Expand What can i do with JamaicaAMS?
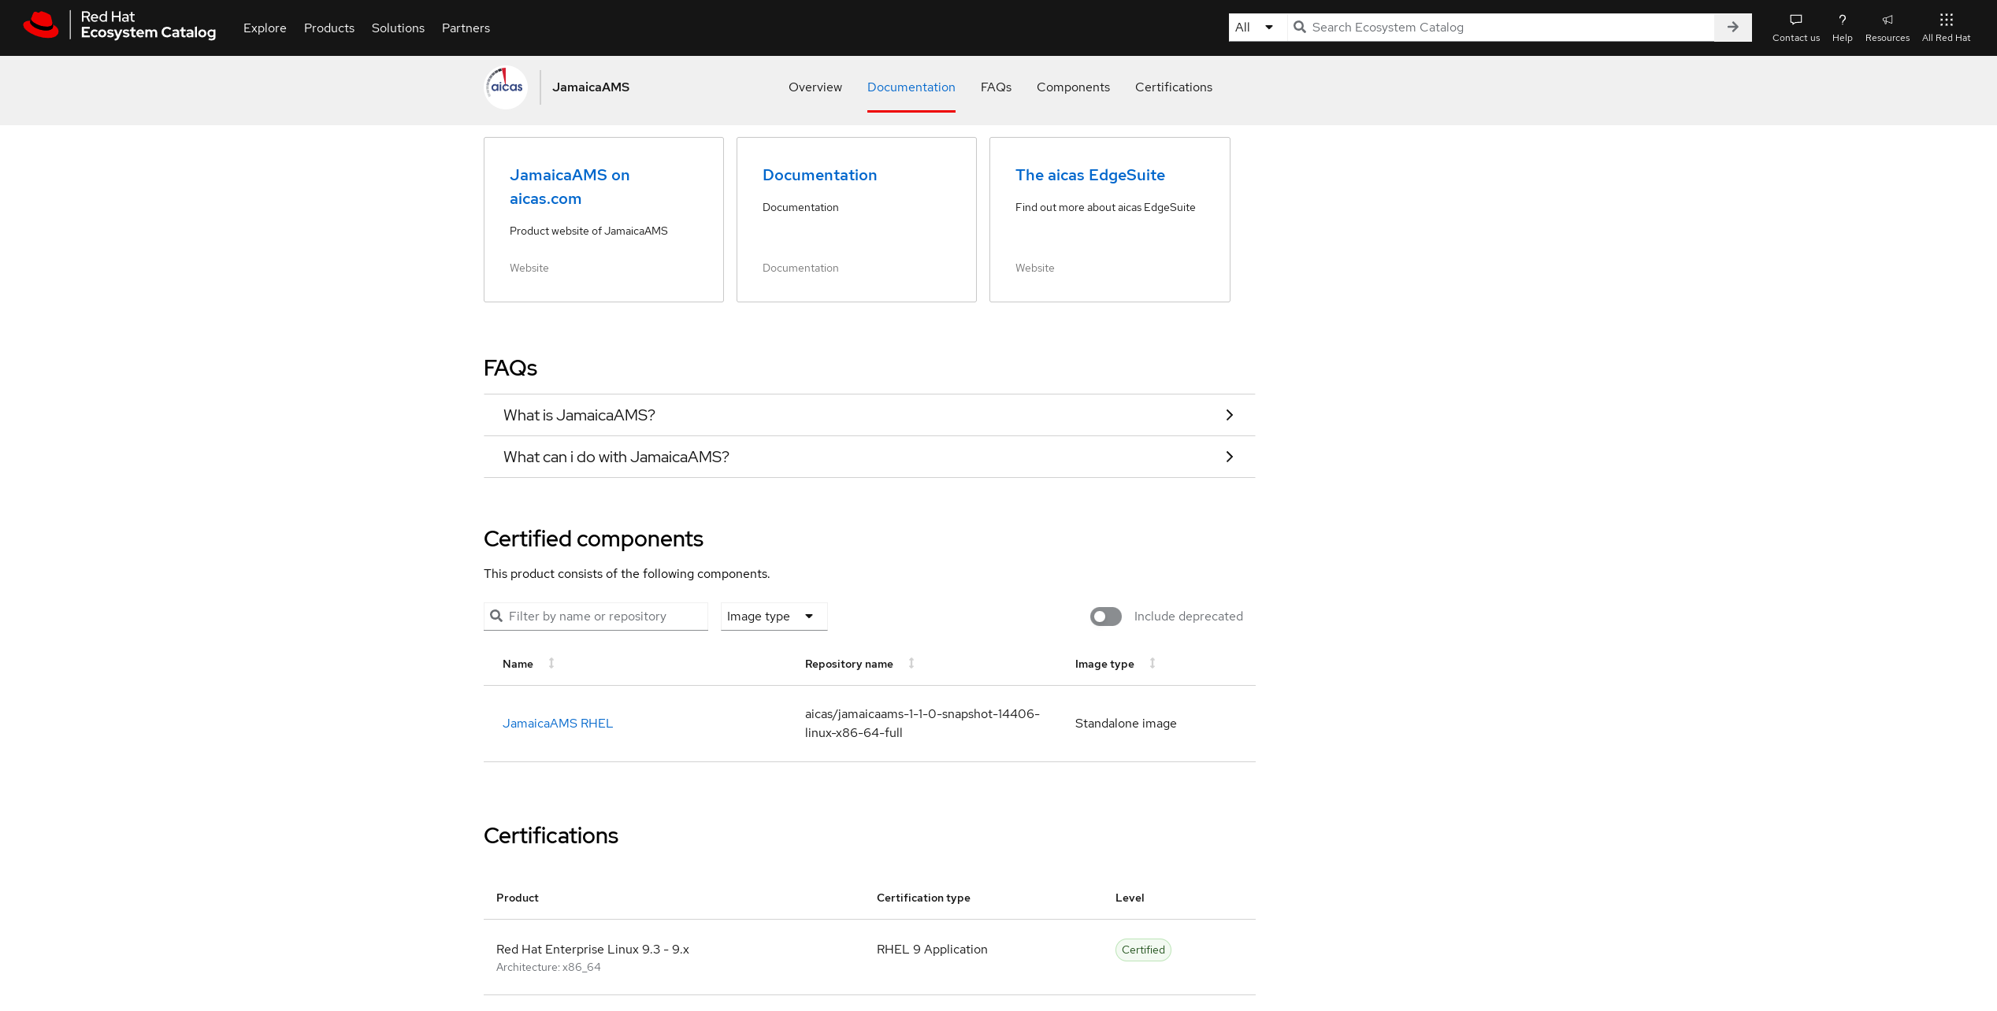Image resolution: width=1997 pixels, height=1011 pixels. pos(869,457)
